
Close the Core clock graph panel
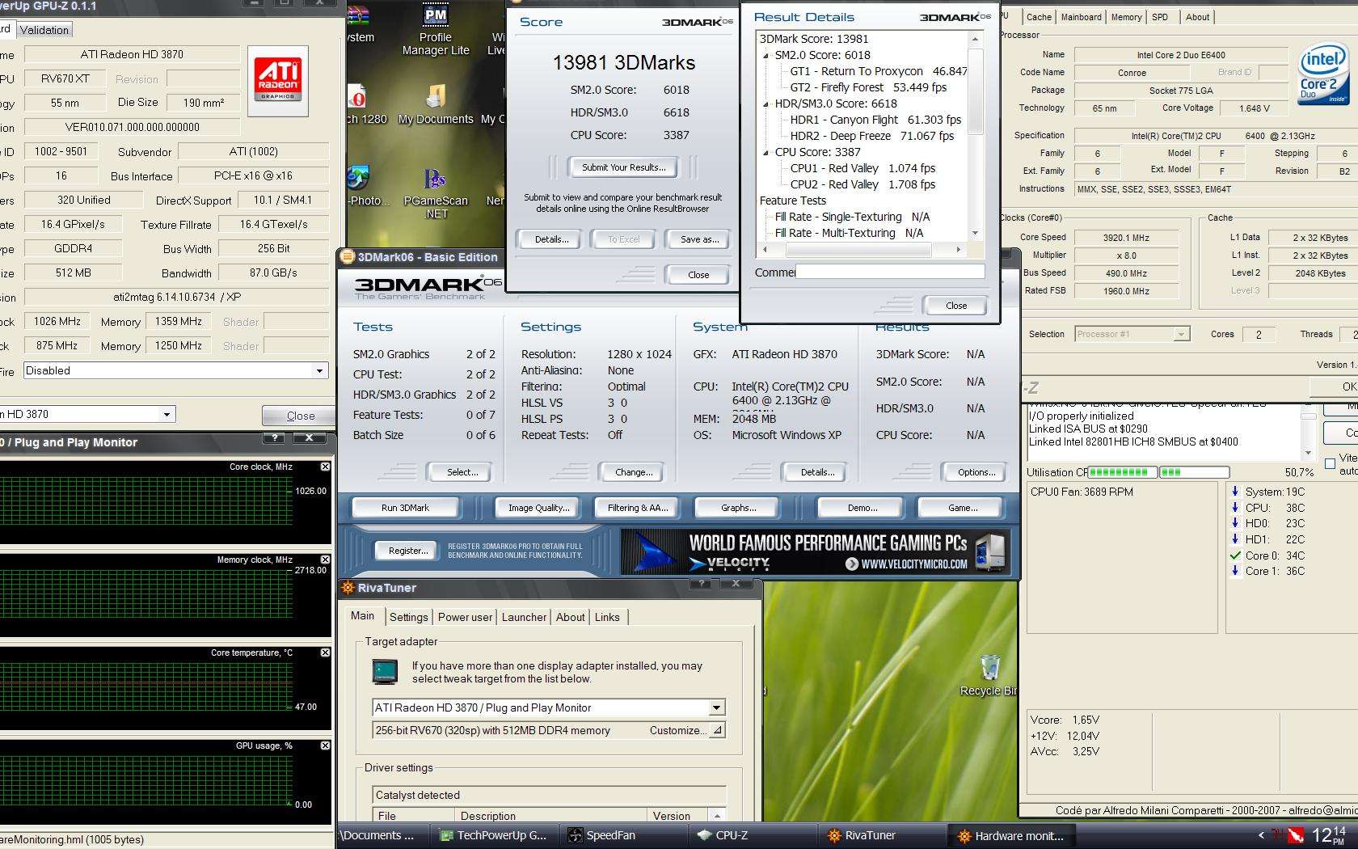pyautogui.click(x=325, y=467)
